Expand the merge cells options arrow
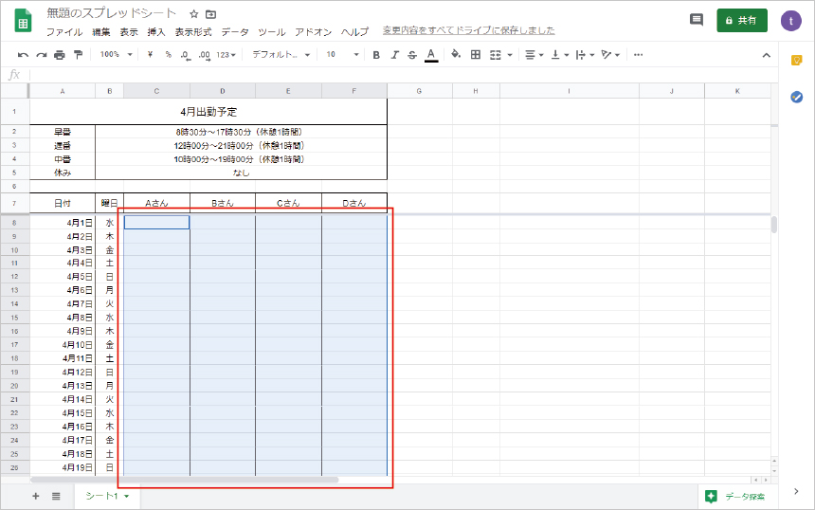The width and height of the screenshot is (815, 510). pyautogui.click(x=510, y=55)
